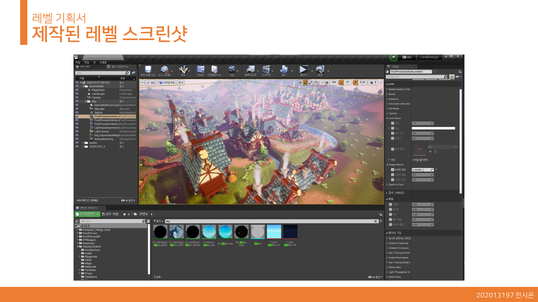Toggle visibility eye for SkyLight
The image size is (538, 302).
(x=76, y=109)
